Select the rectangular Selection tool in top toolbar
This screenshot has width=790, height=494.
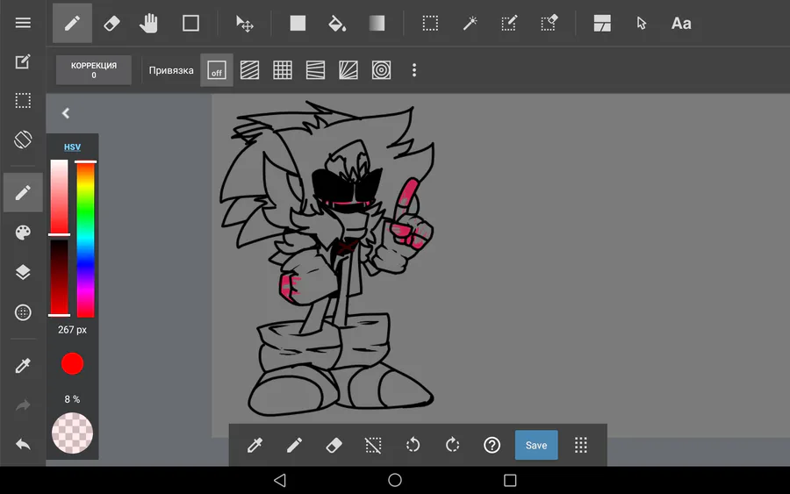pos(430,23)
